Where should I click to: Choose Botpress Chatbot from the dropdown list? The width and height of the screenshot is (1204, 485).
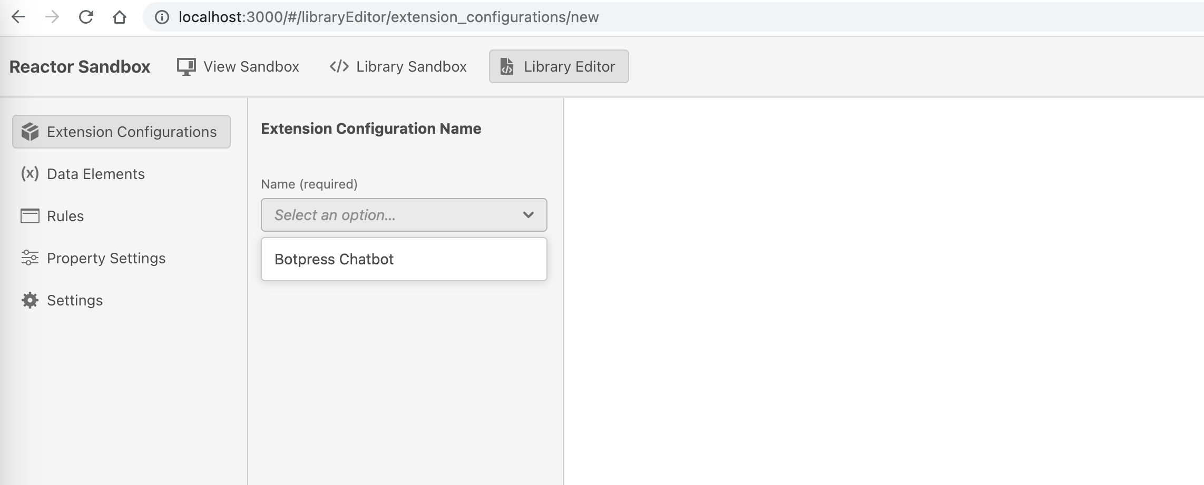point(334,259)
